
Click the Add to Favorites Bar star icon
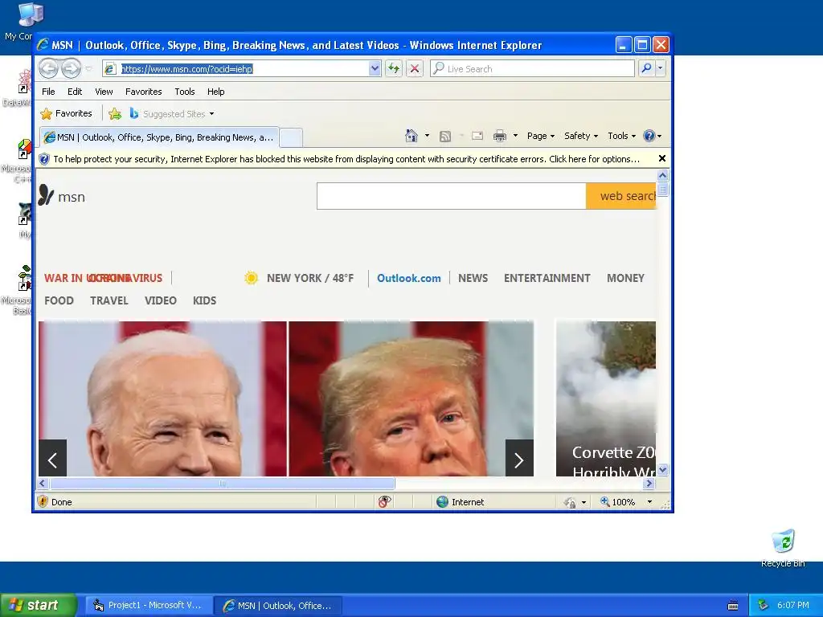tap(115, 113)
